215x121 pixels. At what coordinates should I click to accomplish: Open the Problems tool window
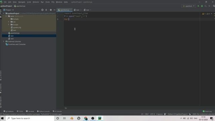[8, 111]
